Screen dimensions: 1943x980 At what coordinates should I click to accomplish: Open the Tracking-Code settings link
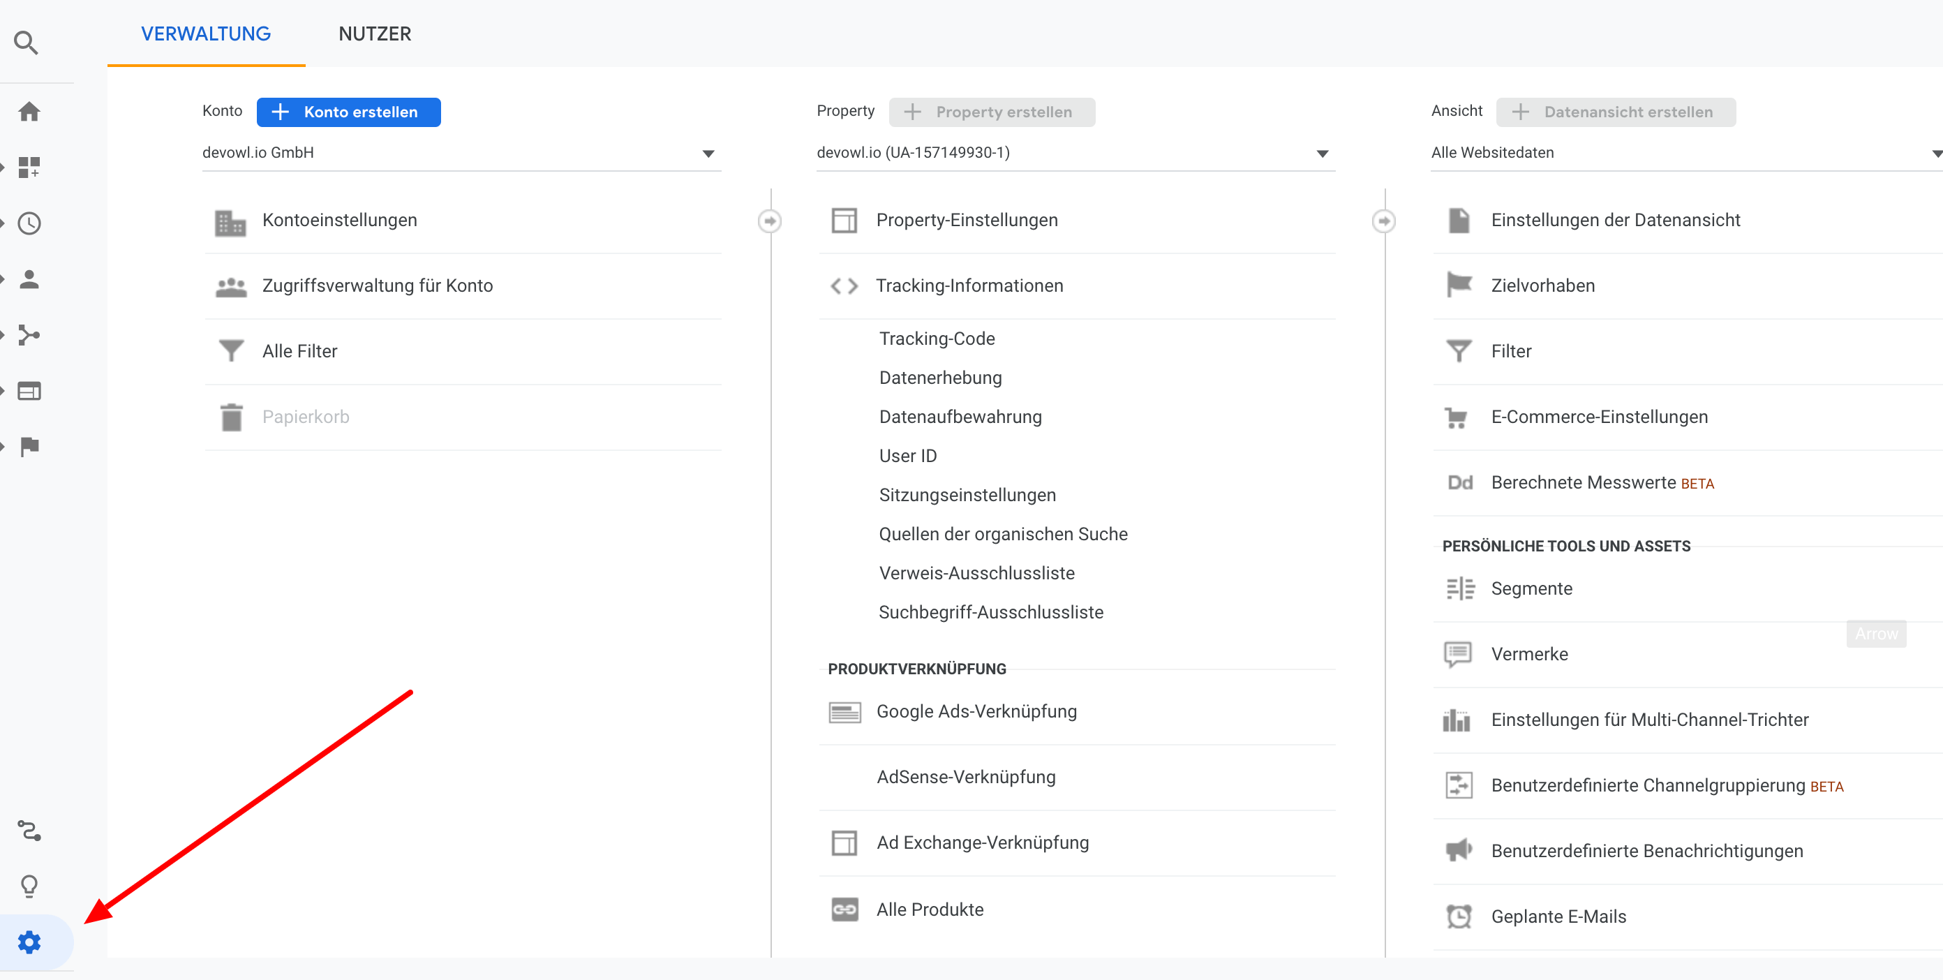[937, 338]
